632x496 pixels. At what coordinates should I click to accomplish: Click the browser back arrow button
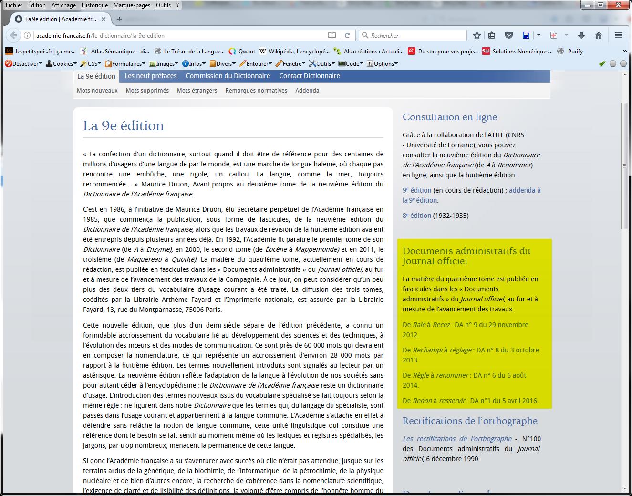13,35
